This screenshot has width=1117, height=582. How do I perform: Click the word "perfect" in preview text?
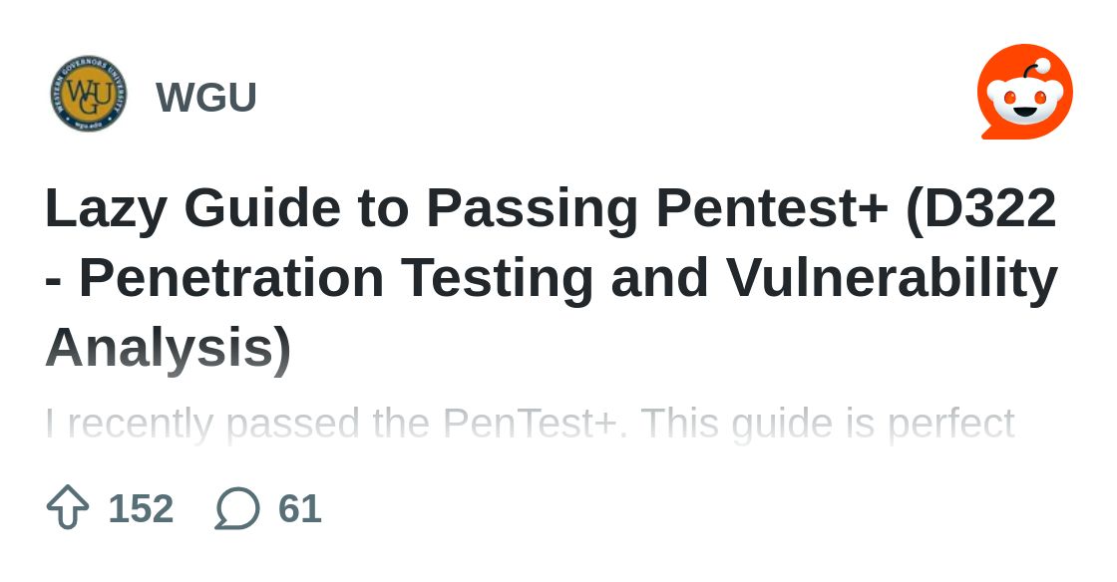pos(950,425)
